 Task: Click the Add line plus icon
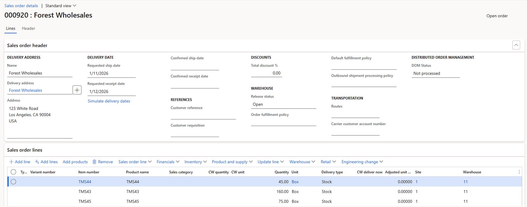(x=11, y=162)
